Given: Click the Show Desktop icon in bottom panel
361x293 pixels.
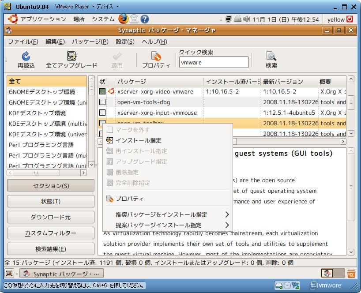Looking at the screenshot, I should click(x=9, y=274).
